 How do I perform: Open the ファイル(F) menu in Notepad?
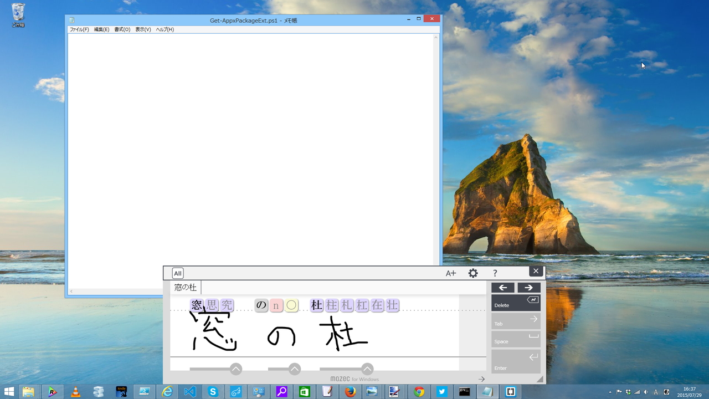click(78, 29)
